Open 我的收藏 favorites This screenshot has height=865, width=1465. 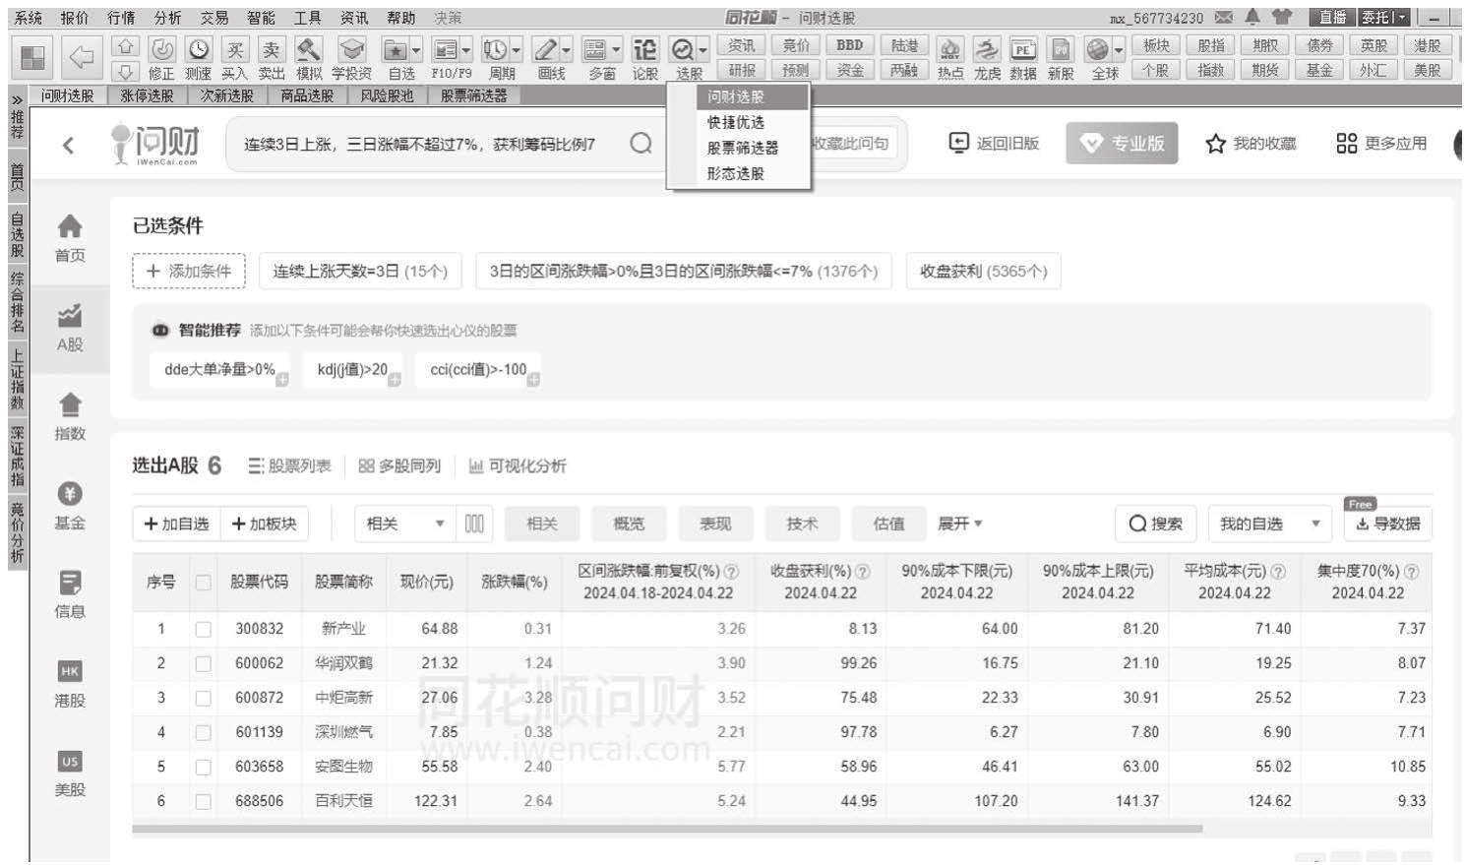click(x=1251, y=144)
